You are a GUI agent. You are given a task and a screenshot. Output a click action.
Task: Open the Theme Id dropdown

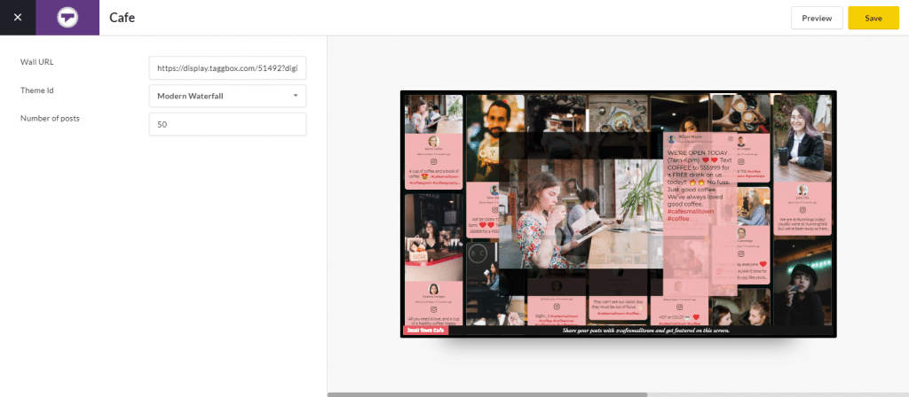[227, 96]
